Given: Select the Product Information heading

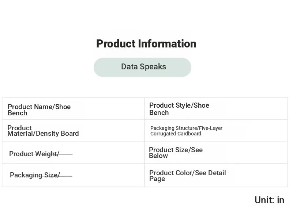Looking at the screenshot, I should click(146, 44).
